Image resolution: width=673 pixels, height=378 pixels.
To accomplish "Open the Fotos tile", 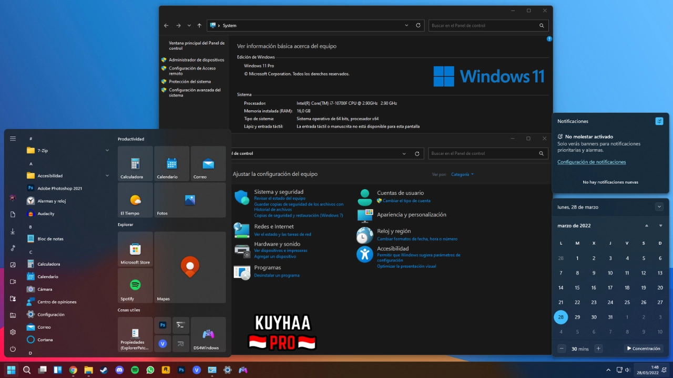I will pyautogui.click(x=190, y=200).
